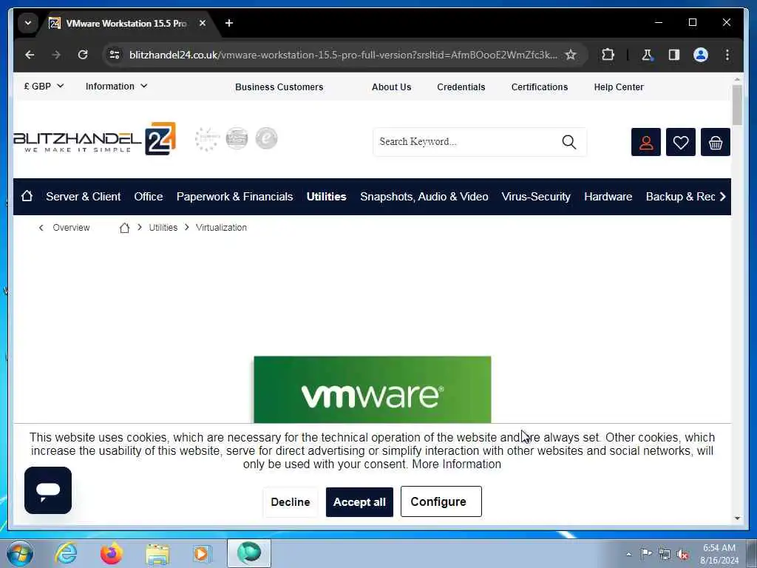Open Business Customers link

279,87
